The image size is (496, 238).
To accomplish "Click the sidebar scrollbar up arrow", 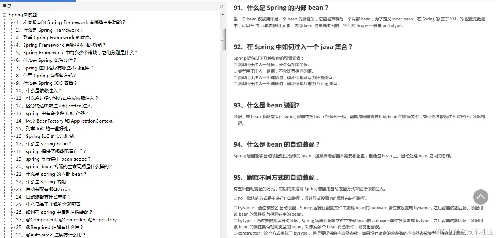I will (222, 14).
